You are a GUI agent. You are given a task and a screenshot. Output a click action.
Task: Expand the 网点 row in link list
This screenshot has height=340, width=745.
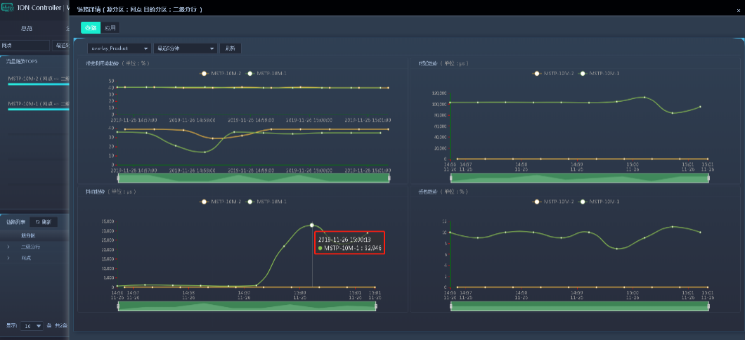click(x=8, y=258)
